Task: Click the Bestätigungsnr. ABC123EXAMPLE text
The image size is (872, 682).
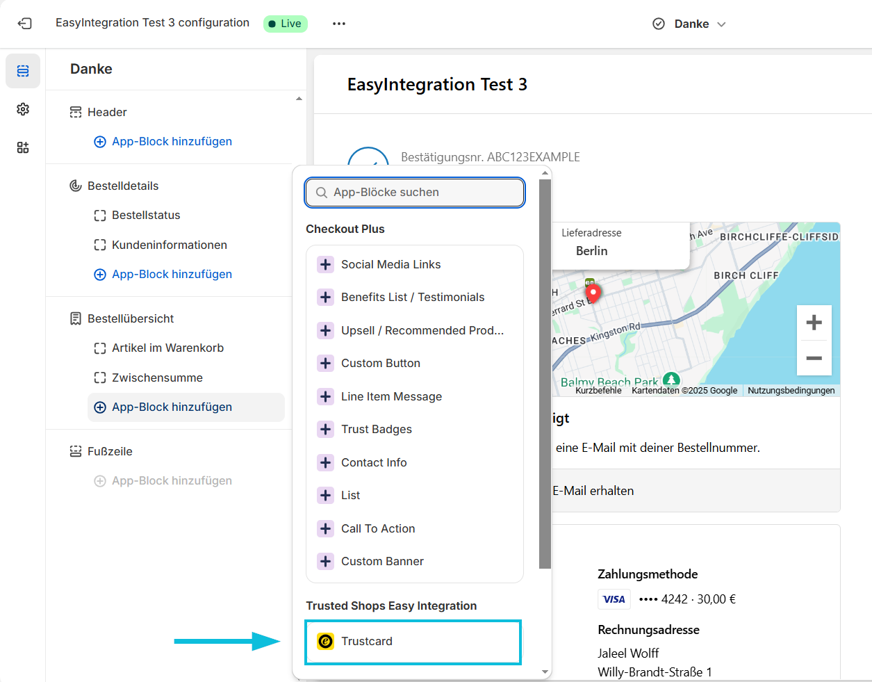Action: coord(491,157)
